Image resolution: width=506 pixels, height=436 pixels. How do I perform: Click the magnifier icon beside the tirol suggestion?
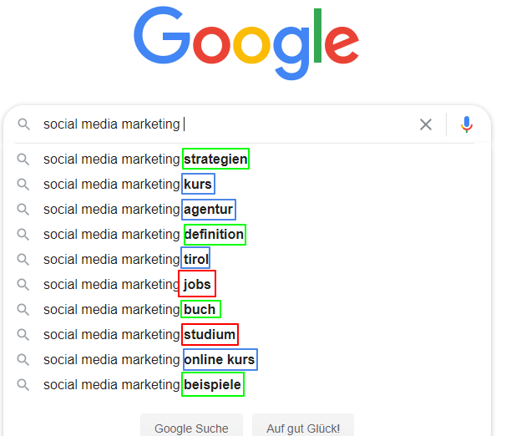(23, 260)
